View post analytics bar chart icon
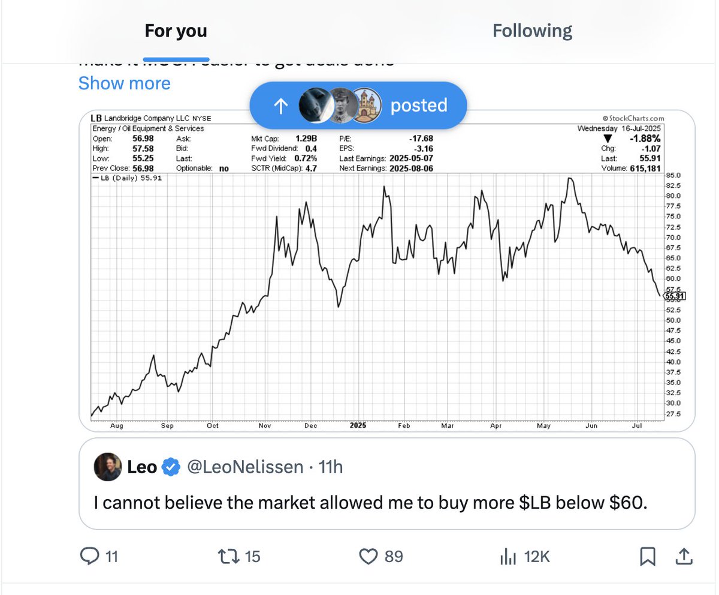This screenshot has height=595, width=719. click(508, 557)
